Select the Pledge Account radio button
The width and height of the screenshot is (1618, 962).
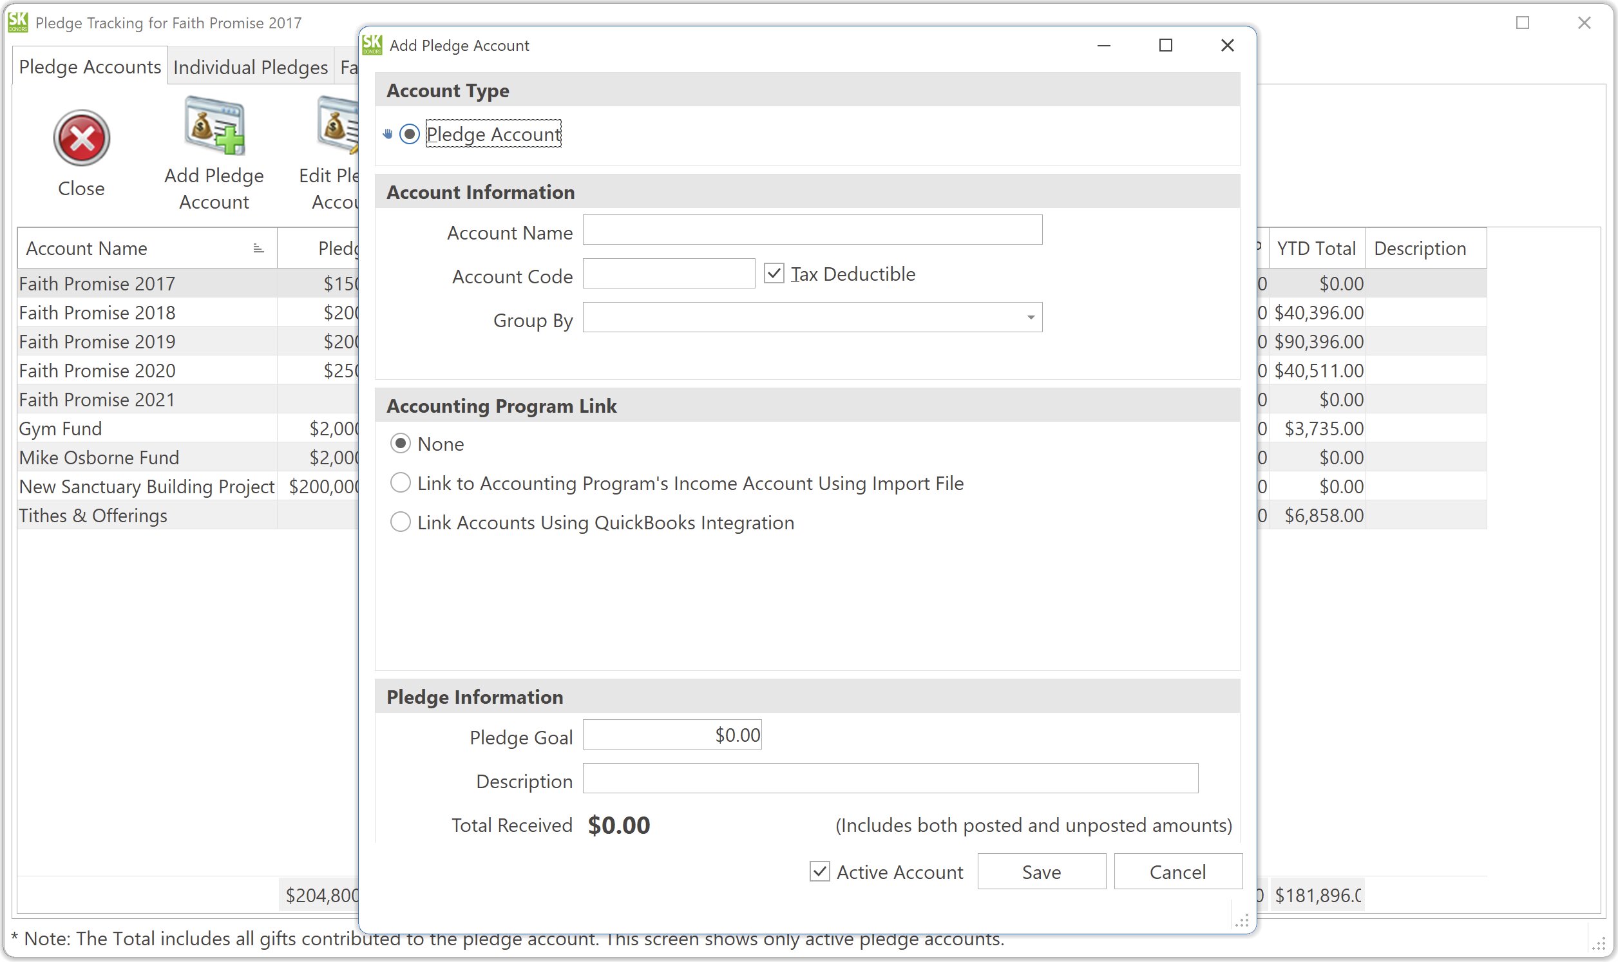tap(409, 134)
